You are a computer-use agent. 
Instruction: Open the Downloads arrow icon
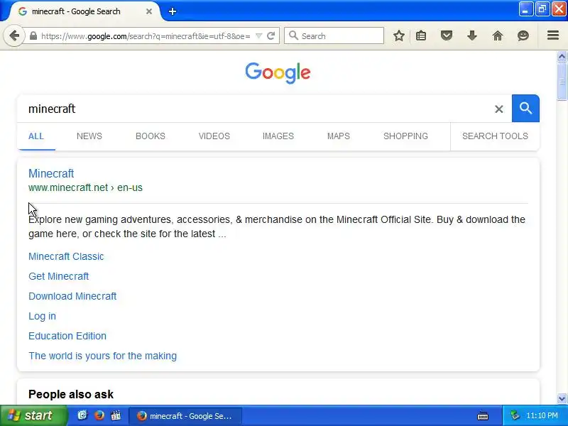[x=471, y=36]
